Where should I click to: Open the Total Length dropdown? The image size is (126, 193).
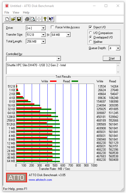click(43, 42)
